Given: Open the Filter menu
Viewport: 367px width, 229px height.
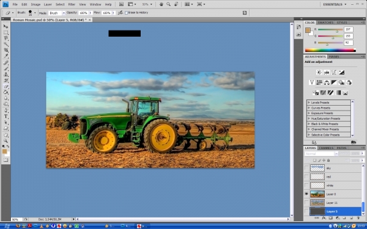Looking at the screenshot, I should (72, 4).
